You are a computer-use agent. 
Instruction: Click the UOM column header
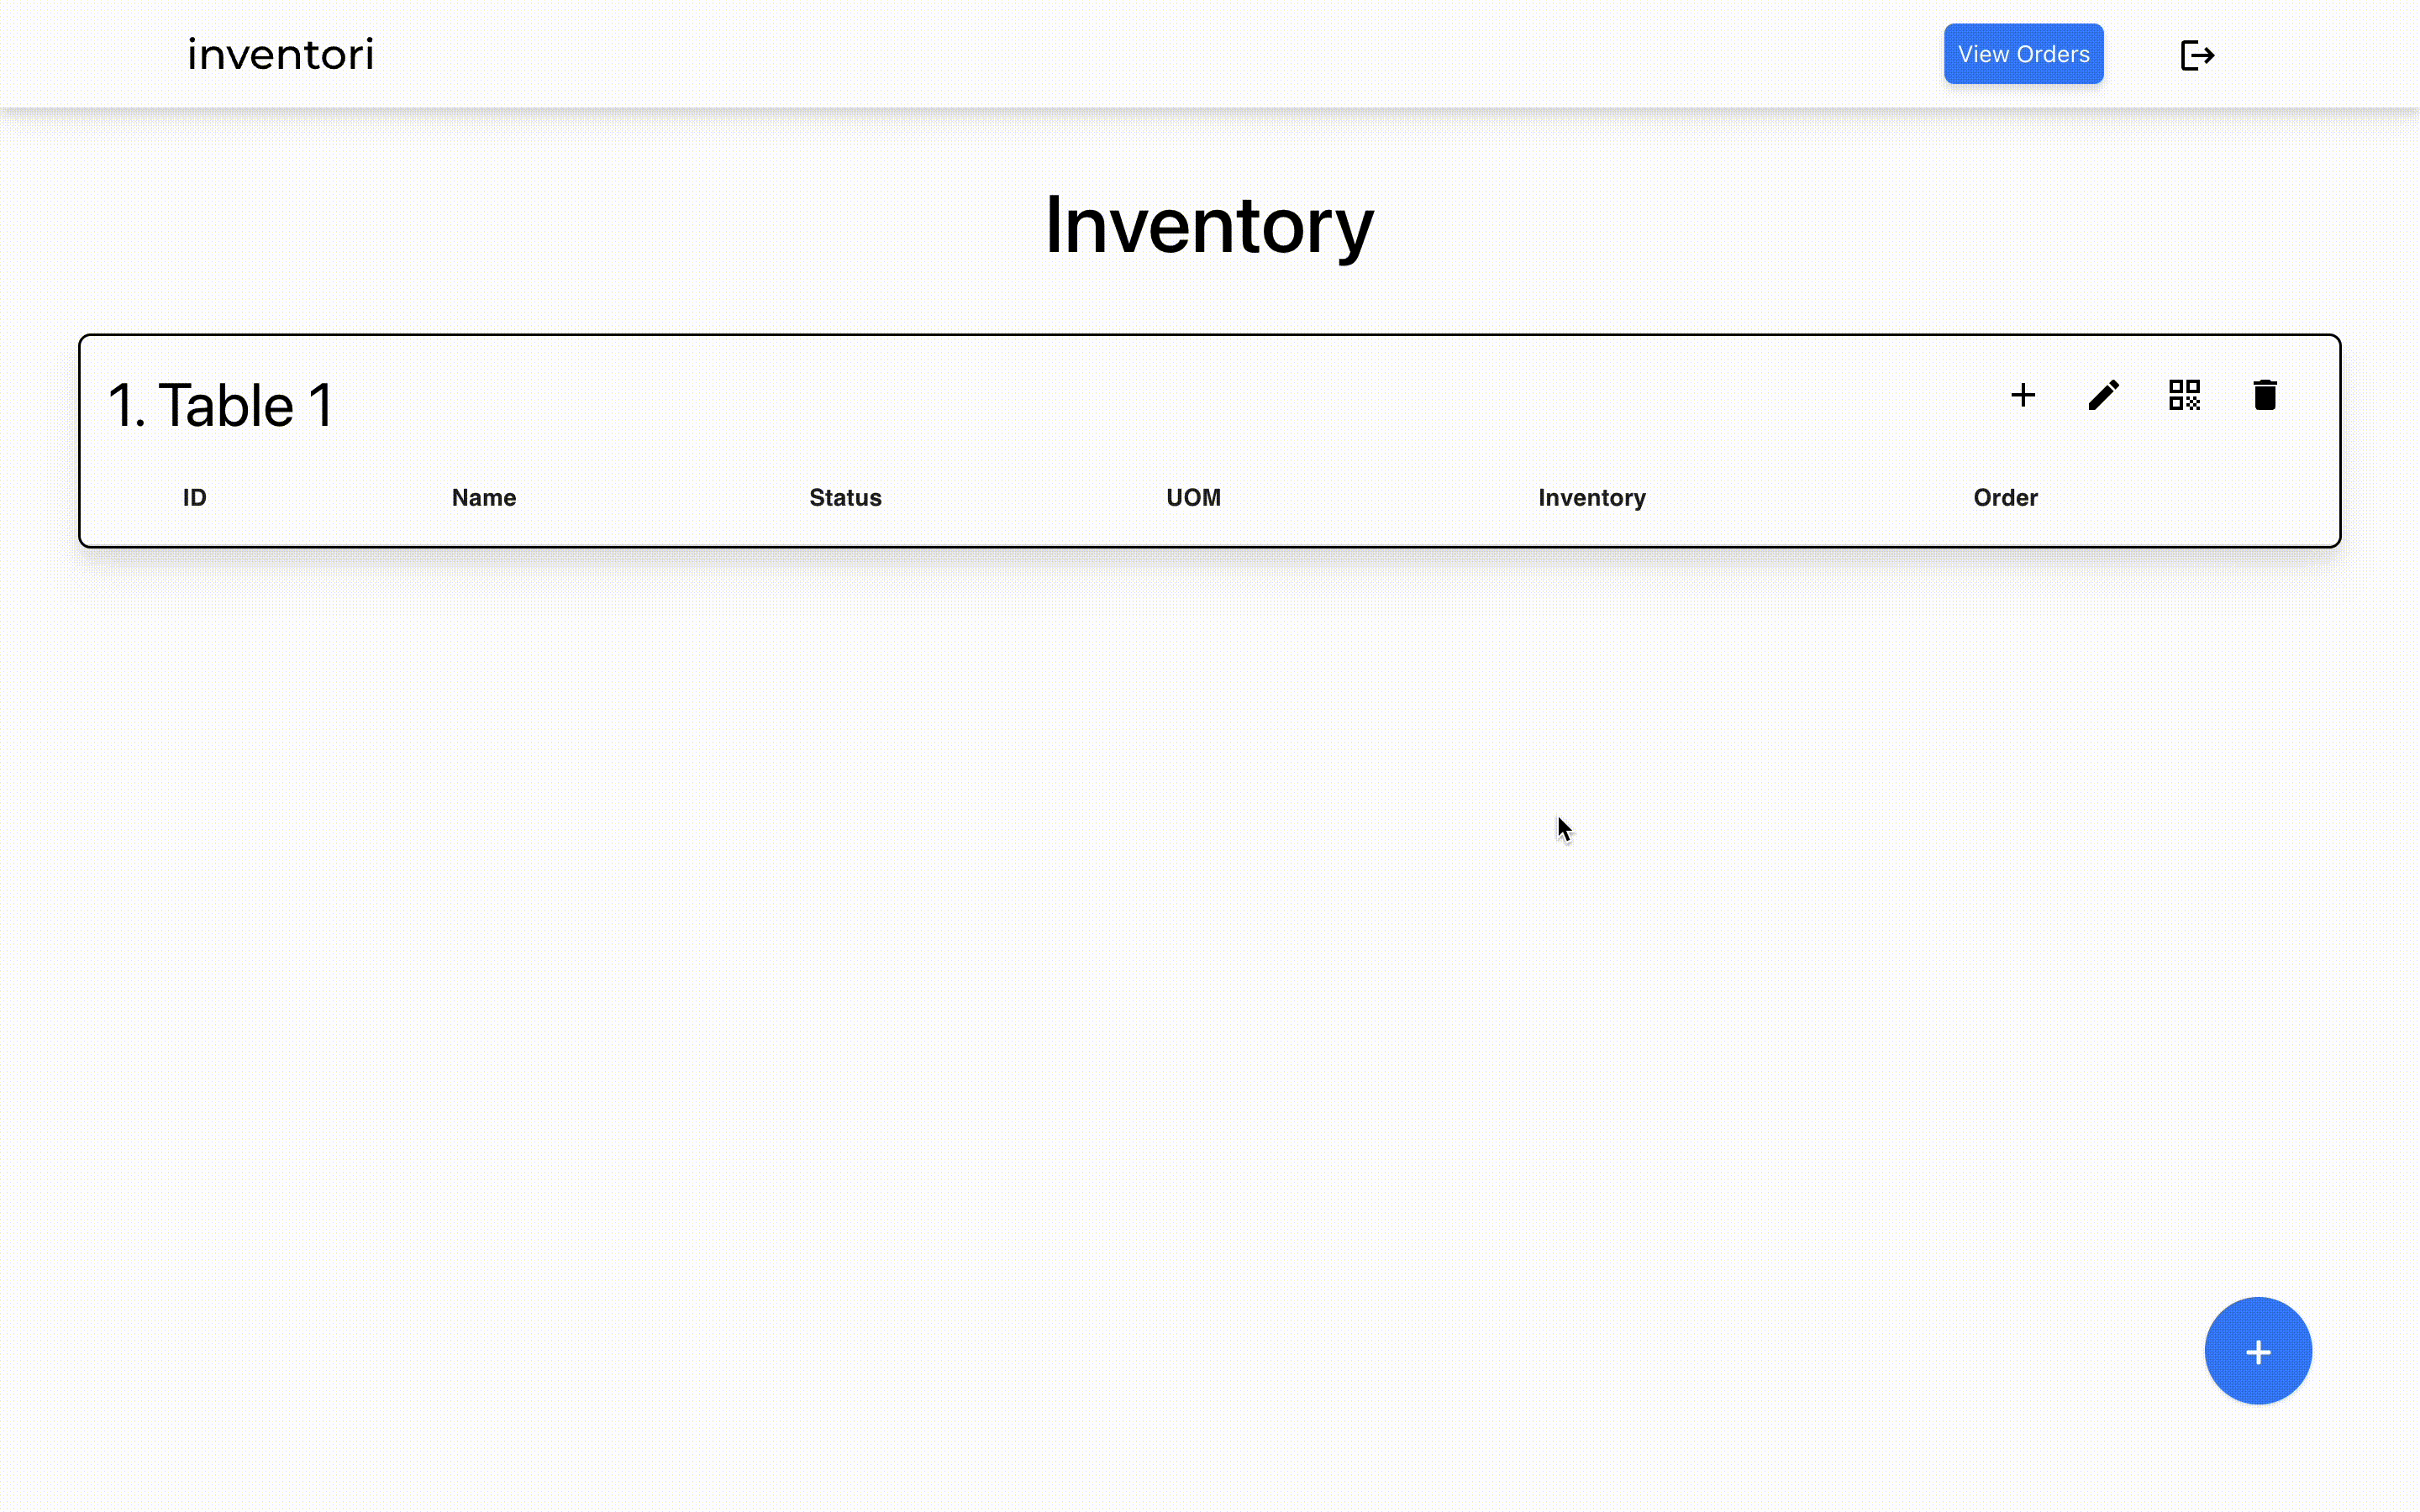[x=1193, y=498]
